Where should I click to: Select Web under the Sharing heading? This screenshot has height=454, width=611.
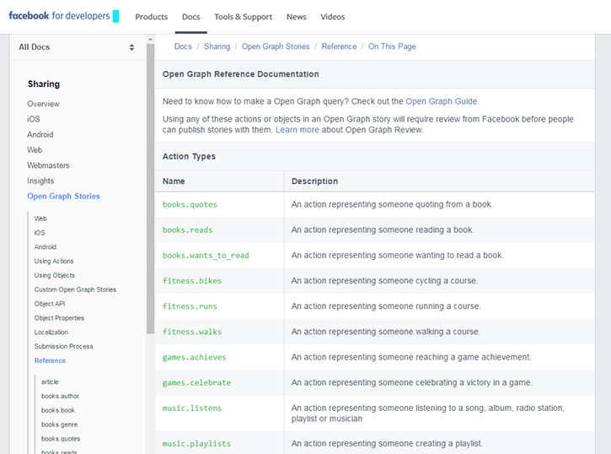click(35, 149)
